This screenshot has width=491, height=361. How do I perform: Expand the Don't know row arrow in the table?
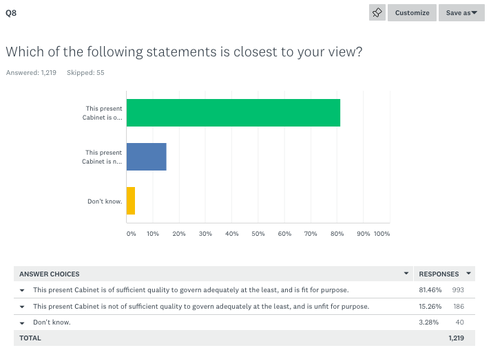click(x=22, y=322)
